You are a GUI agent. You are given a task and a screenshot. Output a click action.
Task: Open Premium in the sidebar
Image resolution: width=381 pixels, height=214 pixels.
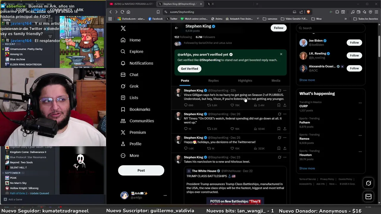coord(133,132)
